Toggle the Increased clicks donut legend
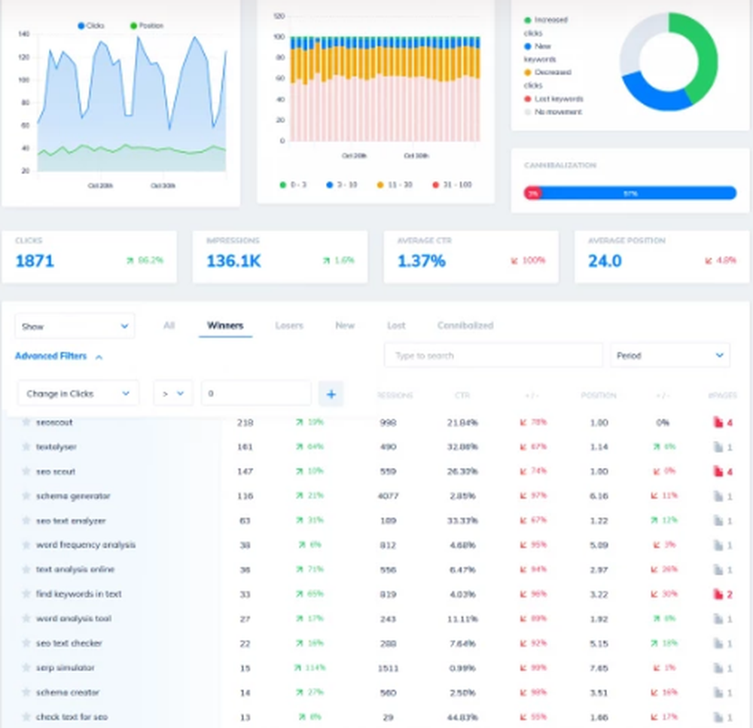This screenshot has width=753, height=728. pos(545,26)
